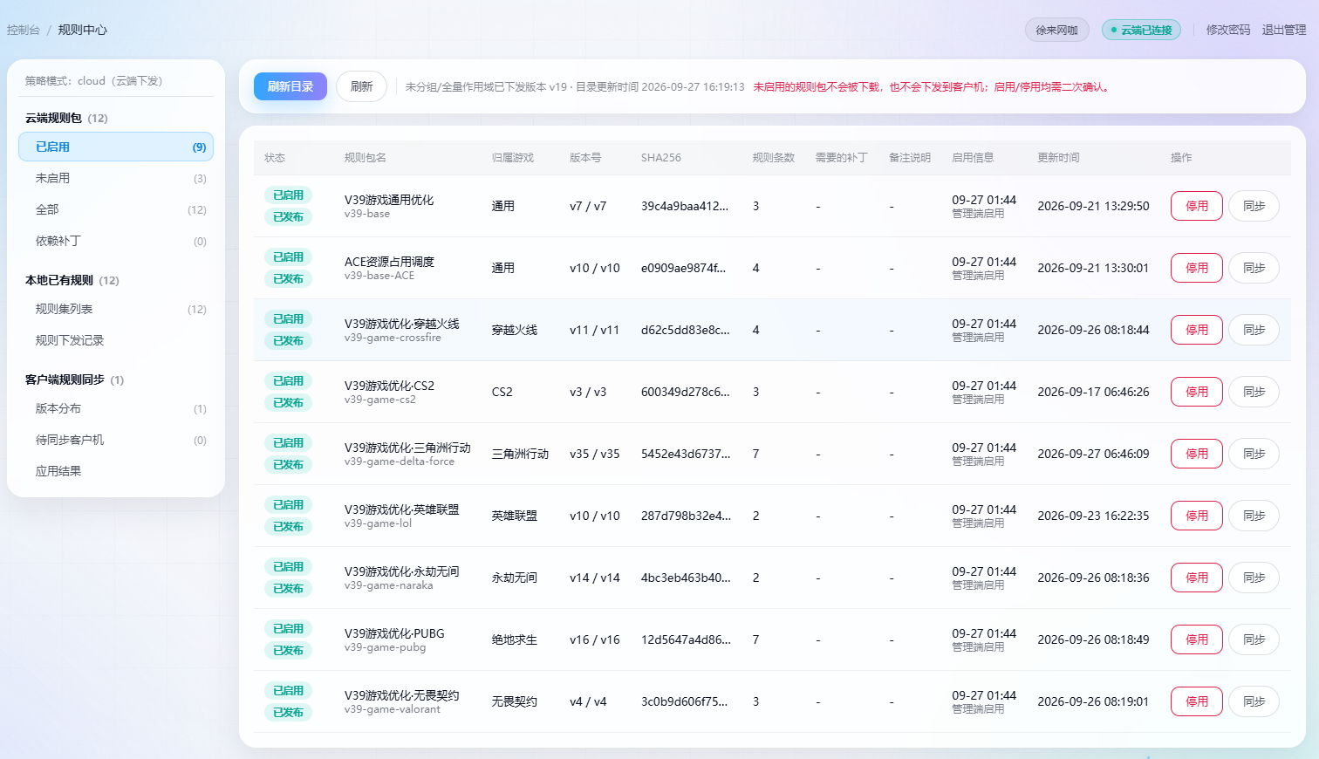Screen dimensions: 1319x759
Task: Sync V39游戏通用优化 via 同步
Action: [x=1254, y=206]
